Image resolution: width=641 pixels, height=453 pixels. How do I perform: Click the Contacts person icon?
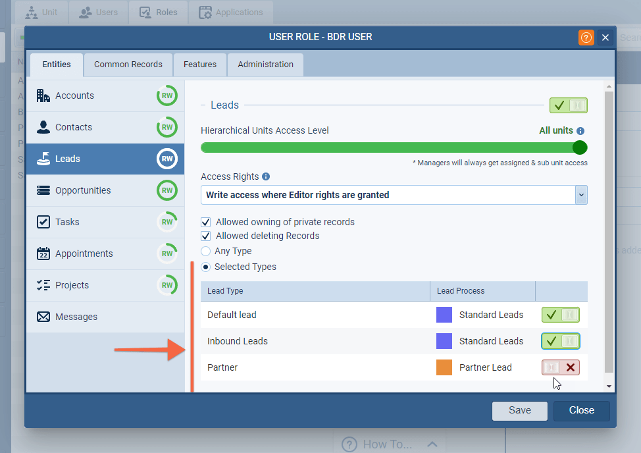43,127
